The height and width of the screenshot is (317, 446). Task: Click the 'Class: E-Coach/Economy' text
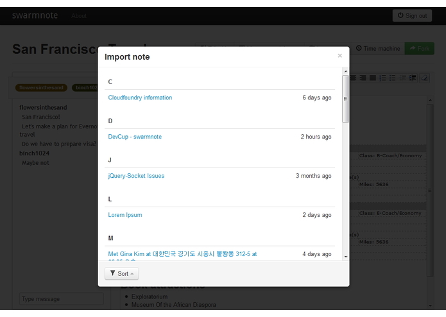(390, 213)
